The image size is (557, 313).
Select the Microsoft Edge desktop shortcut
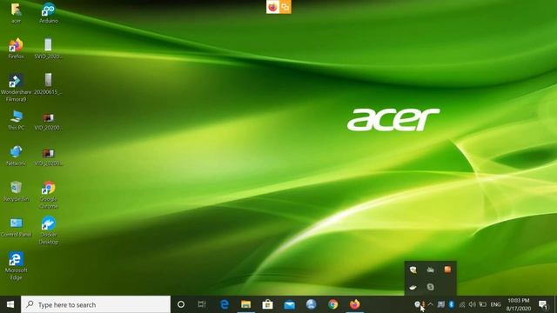tap(16, 266)
